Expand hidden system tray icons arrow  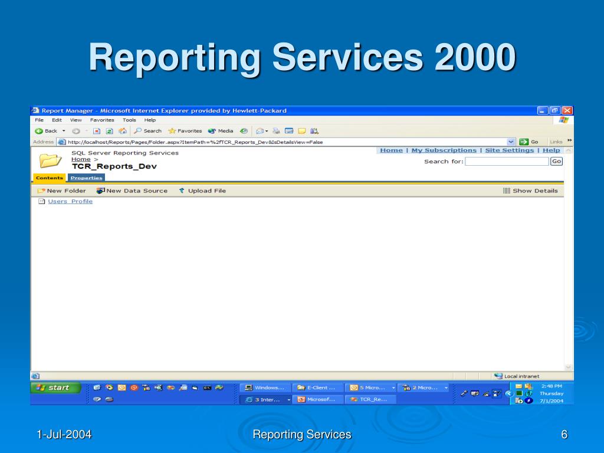(509, 393)
